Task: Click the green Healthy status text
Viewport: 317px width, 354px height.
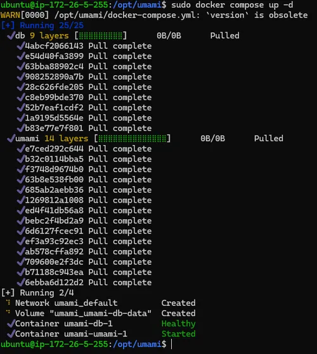Action: [x=179, y=324]
